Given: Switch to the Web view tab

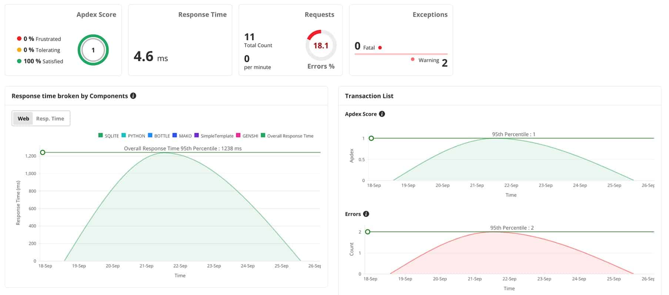Looking at the screenshot, I should [23, 118].
